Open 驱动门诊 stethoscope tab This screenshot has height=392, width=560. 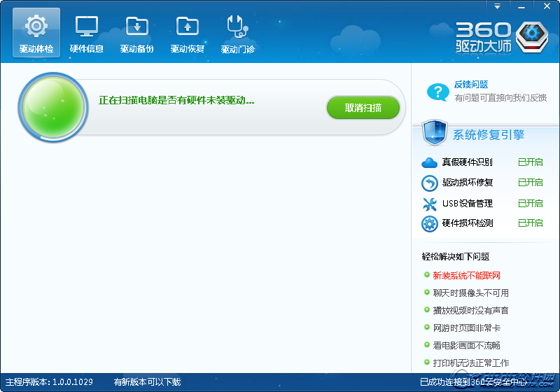coord(237,33)
